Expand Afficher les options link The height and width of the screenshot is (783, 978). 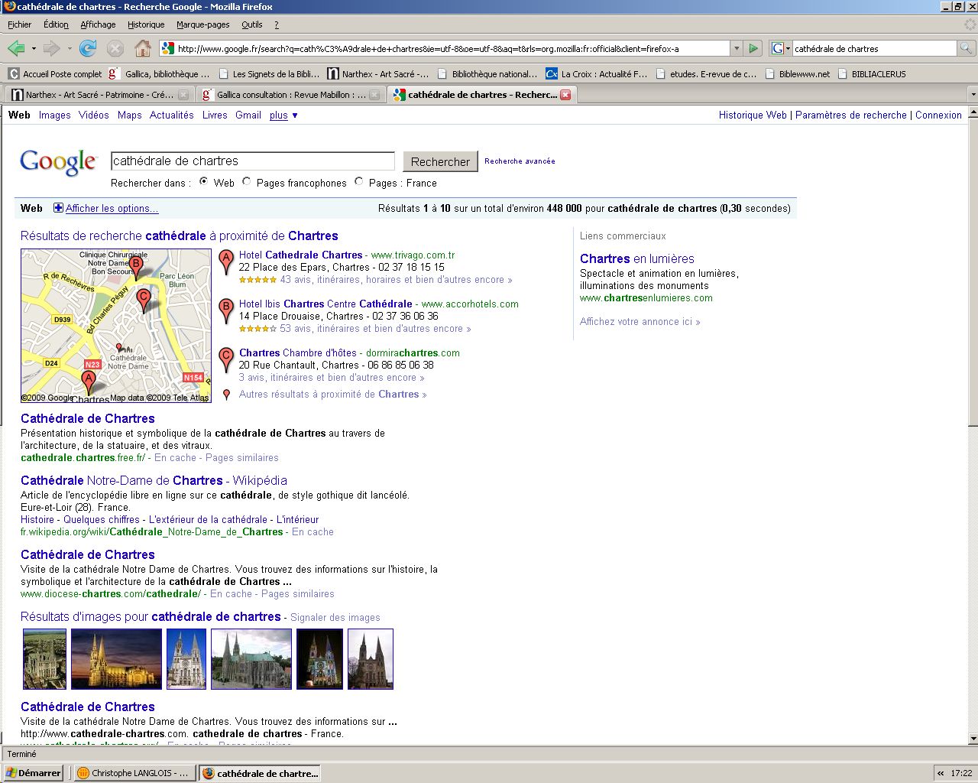[112, 208]
